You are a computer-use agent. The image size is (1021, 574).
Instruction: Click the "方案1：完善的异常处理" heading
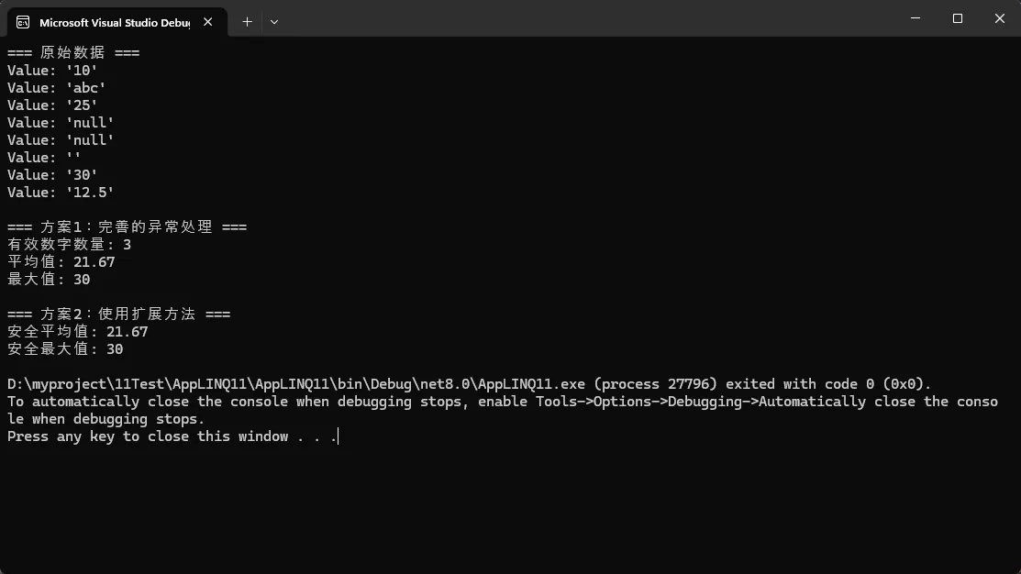(127, 226)
